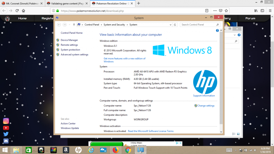Open Google Chrome from the taskbar
Image resolution: width=274 pixels, height=154 pixels.
click(x=128, y=150)
